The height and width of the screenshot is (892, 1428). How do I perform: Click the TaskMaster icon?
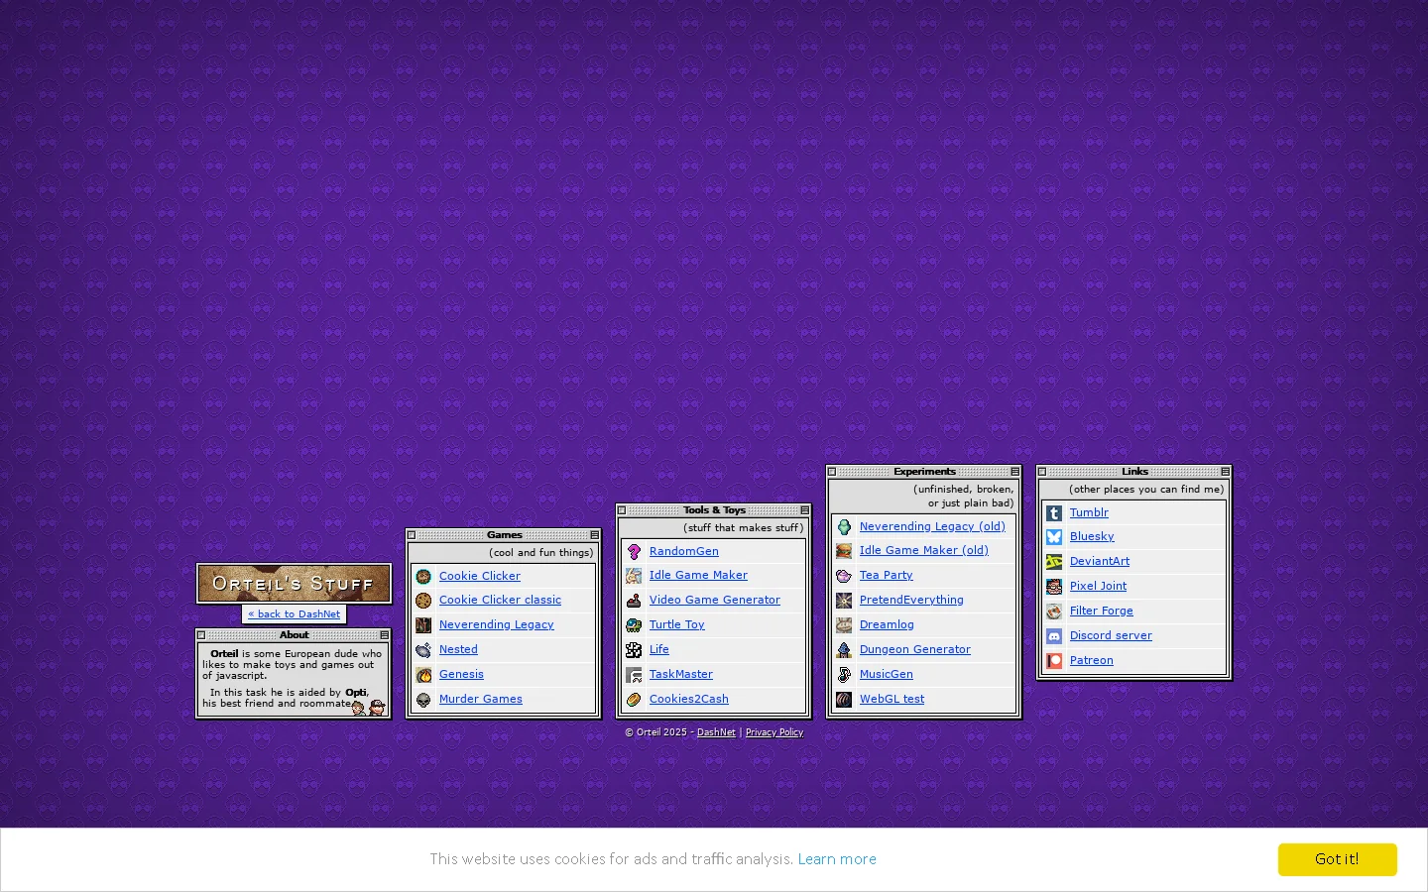click(634, 675)
